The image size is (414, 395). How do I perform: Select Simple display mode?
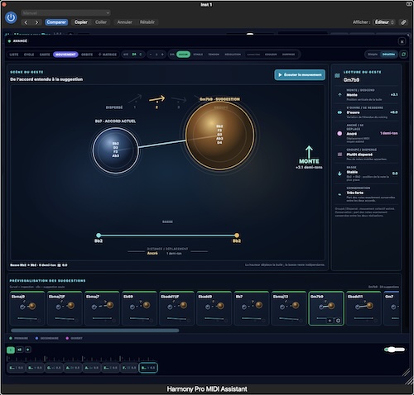(x=373, y=55)
